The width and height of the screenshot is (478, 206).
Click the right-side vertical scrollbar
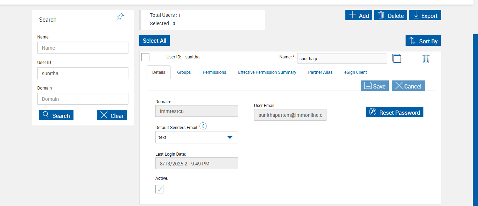pyautogui.click(x=475, y=119)
